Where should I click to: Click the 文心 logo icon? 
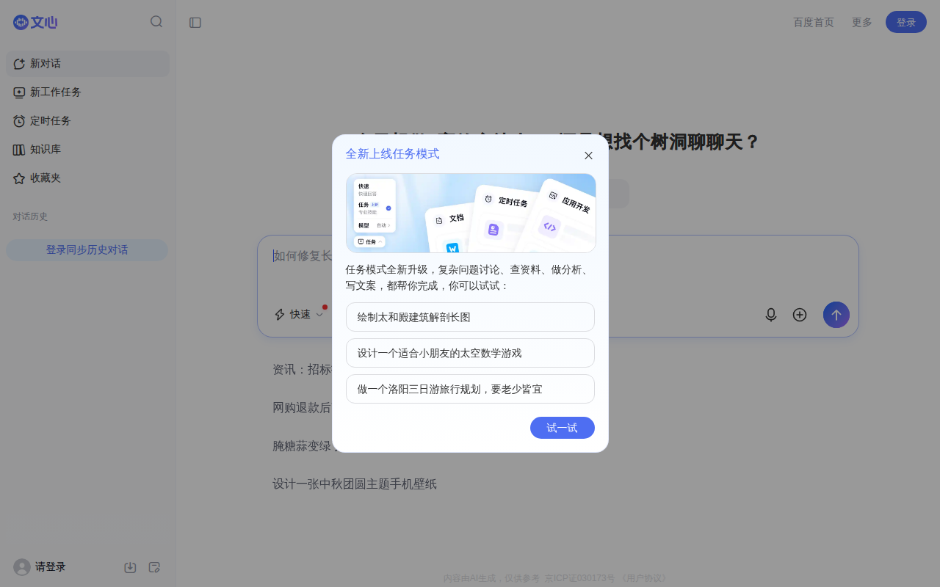tap(35, 23)
